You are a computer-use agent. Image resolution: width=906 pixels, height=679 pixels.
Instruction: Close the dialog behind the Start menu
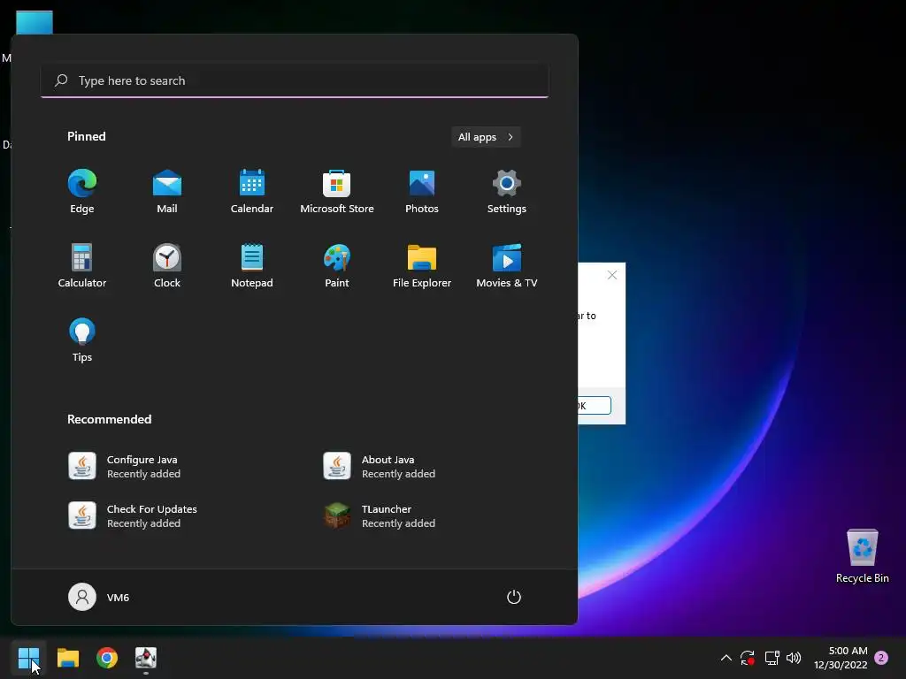click(612, 276)
